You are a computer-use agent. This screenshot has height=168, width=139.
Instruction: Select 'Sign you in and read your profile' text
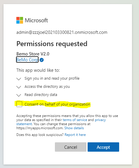point(52,78)
